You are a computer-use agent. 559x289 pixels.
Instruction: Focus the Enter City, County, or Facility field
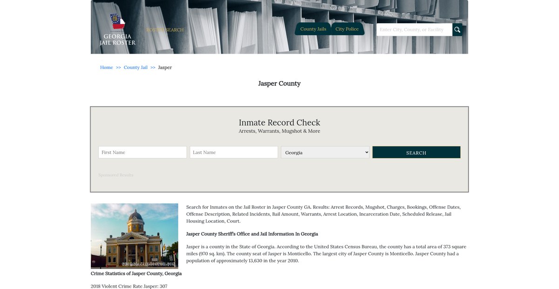point(414,30)
